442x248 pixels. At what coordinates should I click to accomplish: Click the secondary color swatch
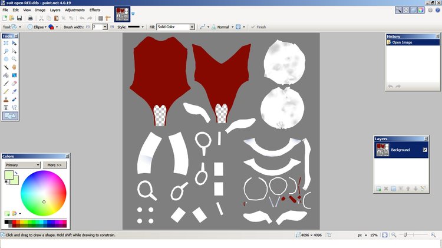pos(15,181)
